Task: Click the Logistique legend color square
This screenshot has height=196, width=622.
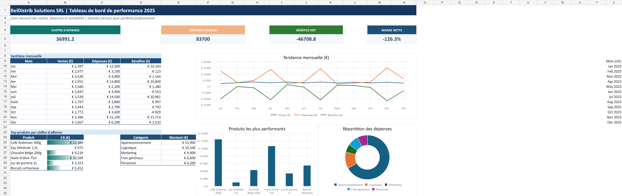Action: tap(366, 185)
